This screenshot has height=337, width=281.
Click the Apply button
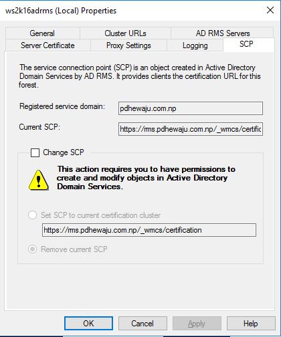[197, 323]
